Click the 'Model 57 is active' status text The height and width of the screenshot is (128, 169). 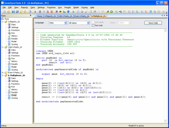click(136, 126)
